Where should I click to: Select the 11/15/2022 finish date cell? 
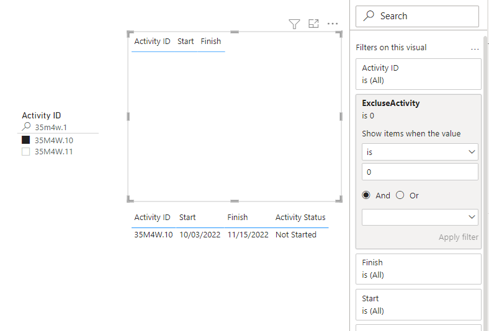pyautogui.click(x=248, y=234)
